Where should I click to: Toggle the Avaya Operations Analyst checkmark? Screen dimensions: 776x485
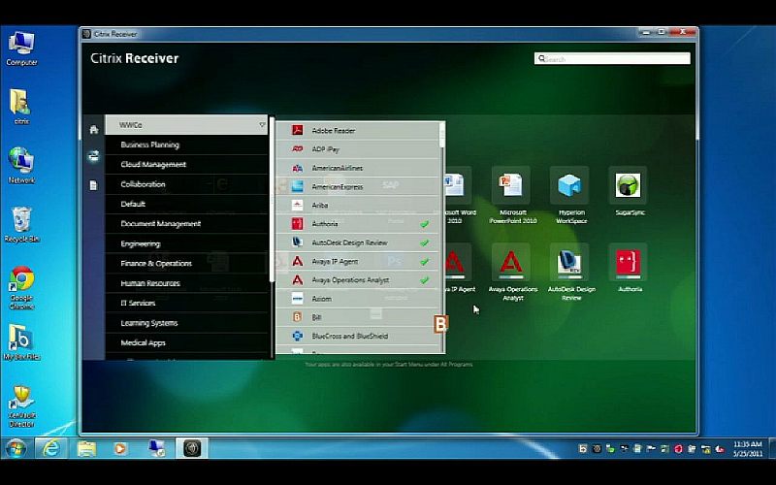coord(424,280)
